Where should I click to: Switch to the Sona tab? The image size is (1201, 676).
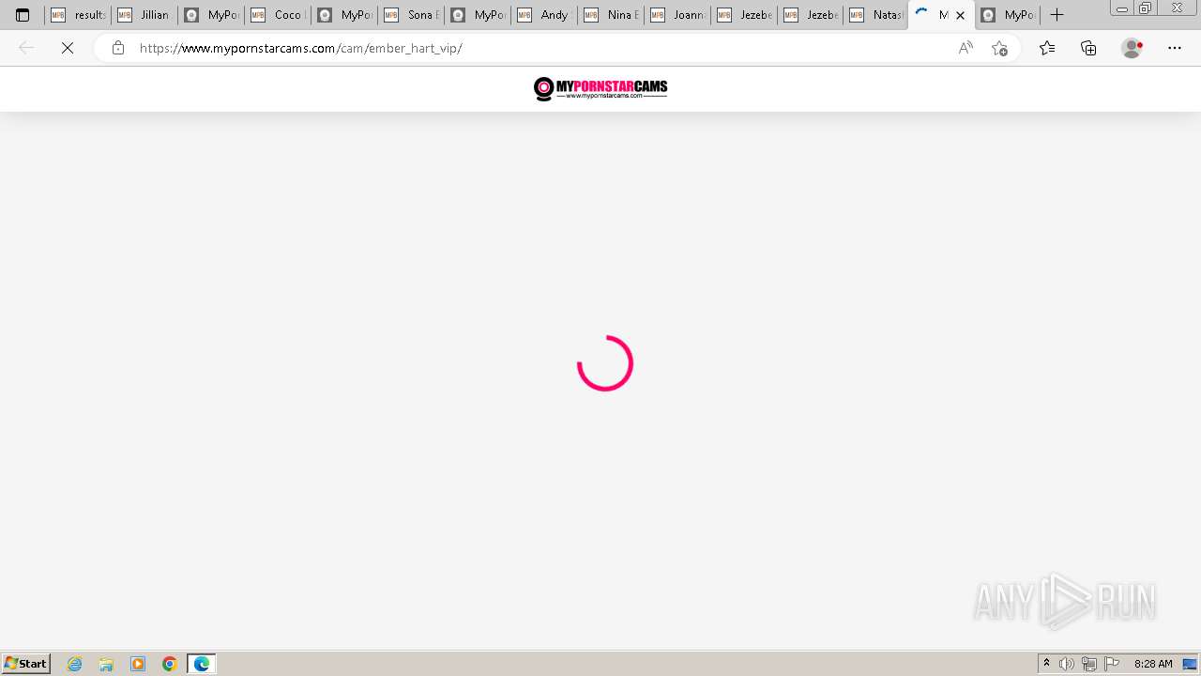pos(411,15)
